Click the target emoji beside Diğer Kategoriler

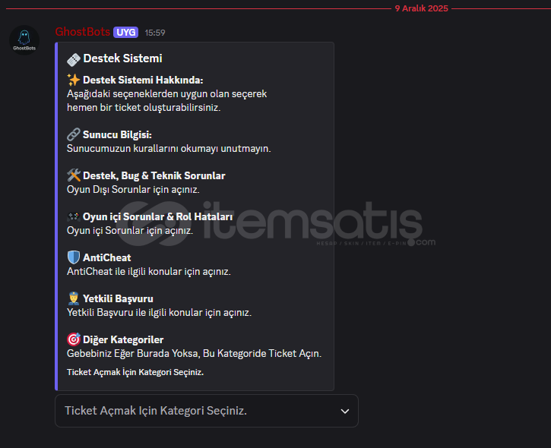click(74, 339)
